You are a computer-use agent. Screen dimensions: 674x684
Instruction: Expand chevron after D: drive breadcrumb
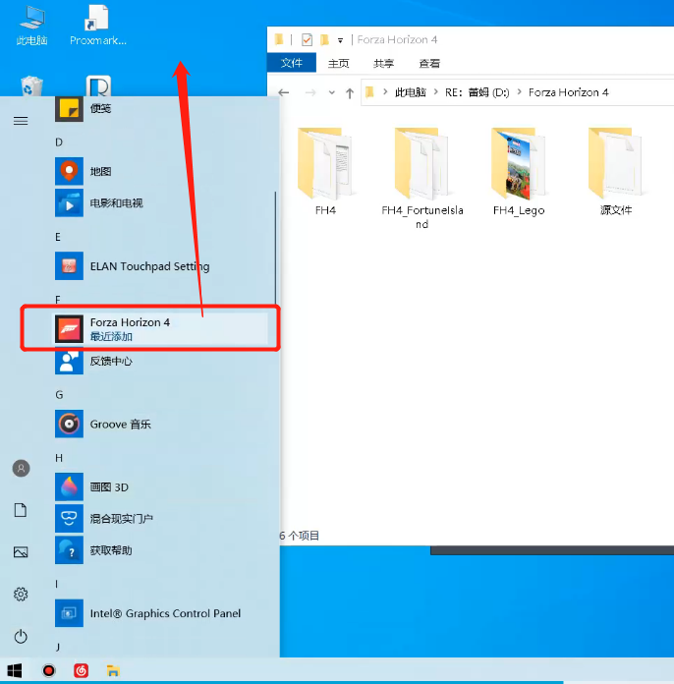(519, 92)
